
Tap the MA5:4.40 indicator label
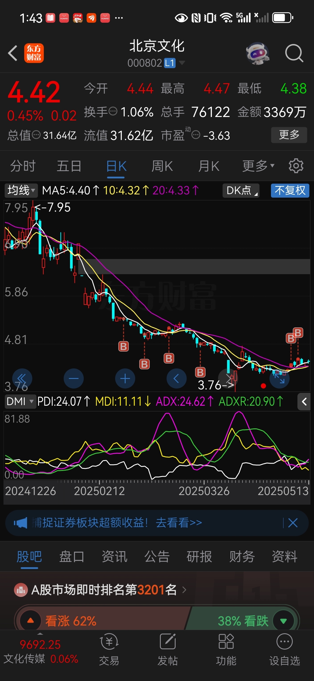click(71, 191)
